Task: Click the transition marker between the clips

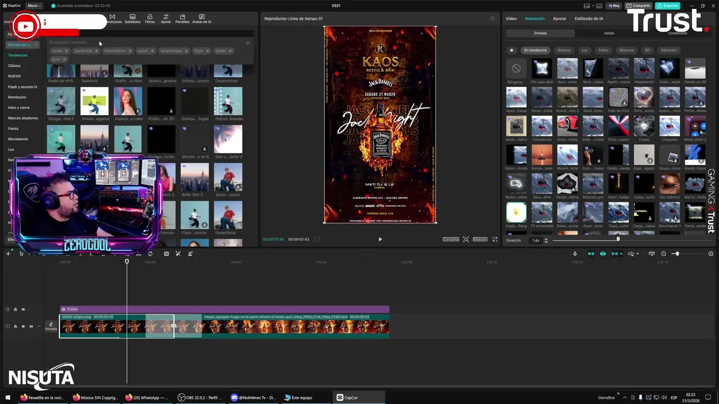Action: 174,326
